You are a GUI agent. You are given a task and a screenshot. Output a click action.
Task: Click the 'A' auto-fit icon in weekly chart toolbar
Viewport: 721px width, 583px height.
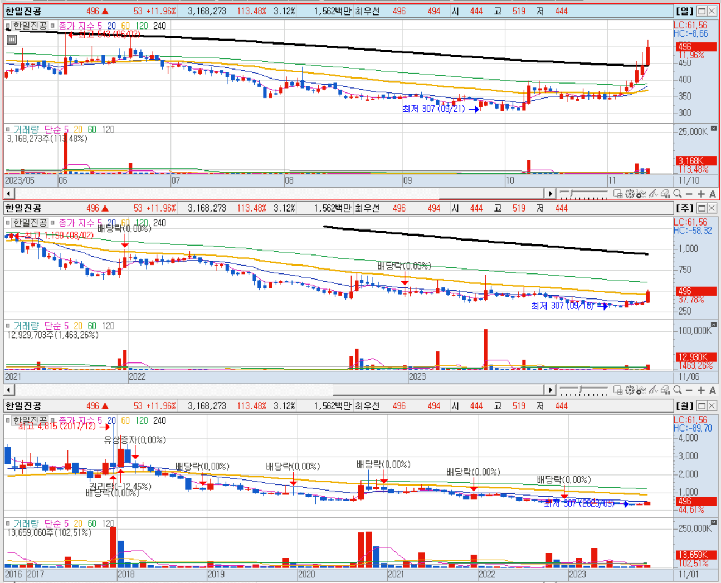point(713,390)
